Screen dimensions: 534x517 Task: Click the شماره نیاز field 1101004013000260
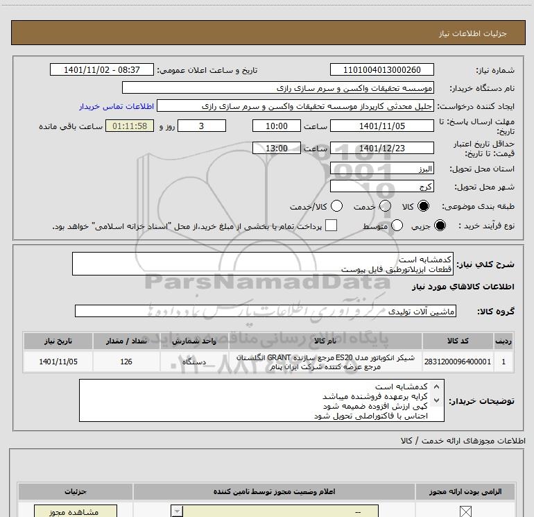coord(381,69)
